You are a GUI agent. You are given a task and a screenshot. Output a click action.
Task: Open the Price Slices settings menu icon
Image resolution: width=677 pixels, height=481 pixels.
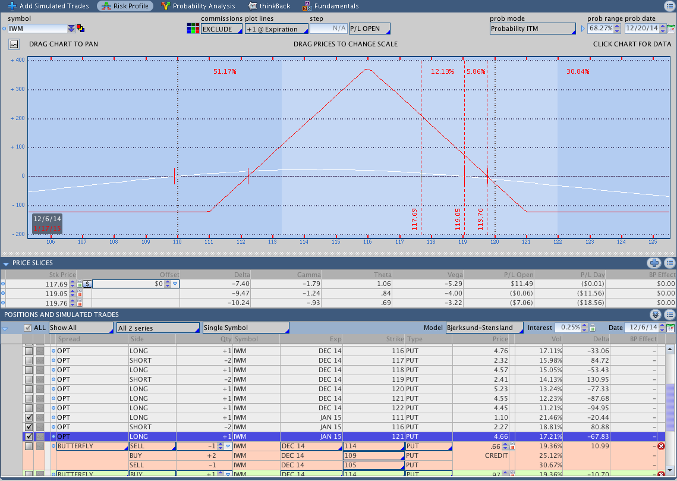670,263
